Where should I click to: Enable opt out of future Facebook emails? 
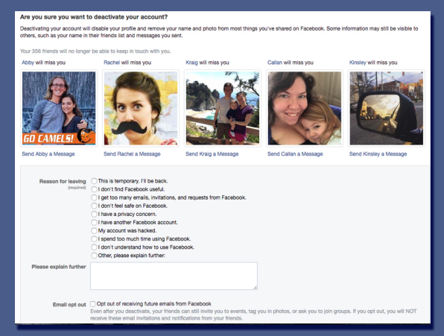click(93, 304)
